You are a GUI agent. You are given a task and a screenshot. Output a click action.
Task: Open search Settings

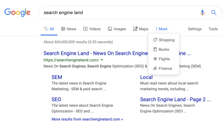195,29
